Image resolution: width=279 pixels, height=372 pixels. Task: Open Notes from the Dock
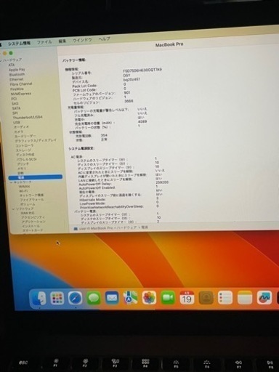coord(245,298)
